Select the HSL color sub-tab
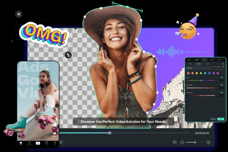This screenshot has width=228, height=152. (x=199, y=64)
